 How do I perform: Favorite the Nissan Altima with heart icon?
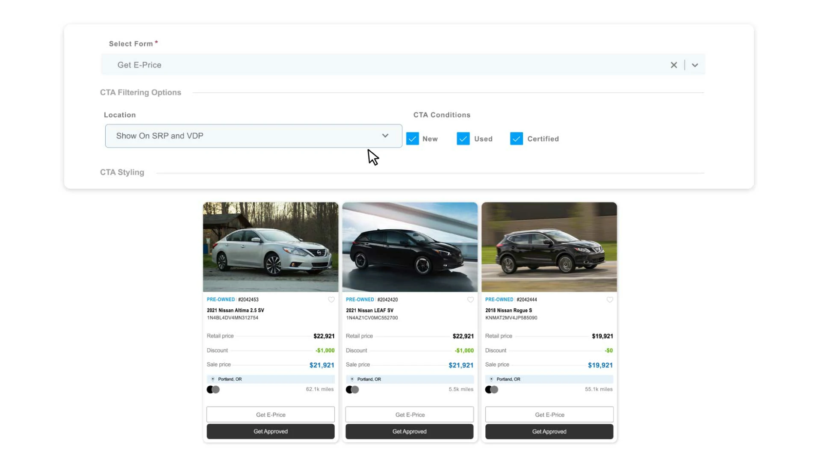click(331, 300)
